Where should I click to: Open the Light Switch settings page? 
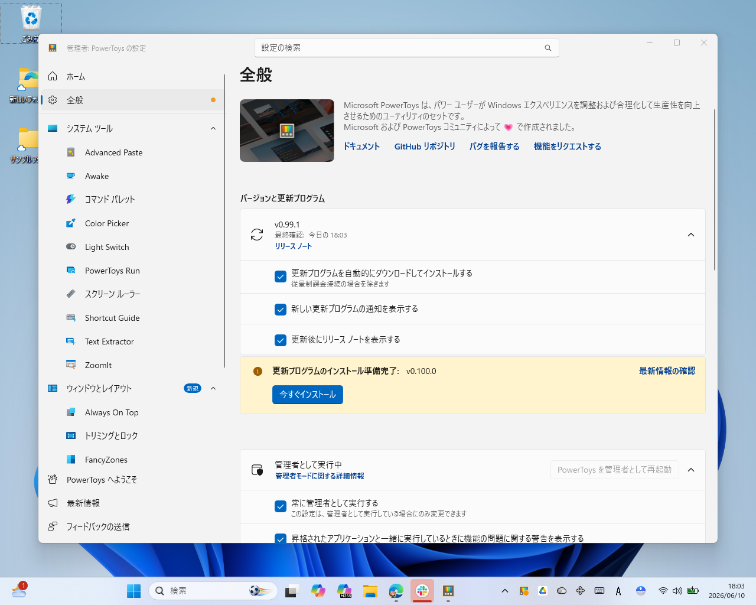[x=132, y=247]
